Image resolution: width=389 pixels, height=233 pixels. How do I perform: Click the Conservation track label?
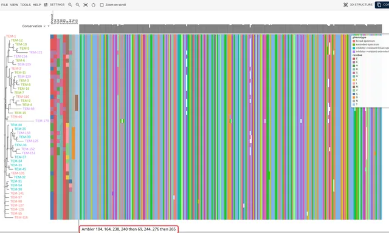tap(32, 26)
